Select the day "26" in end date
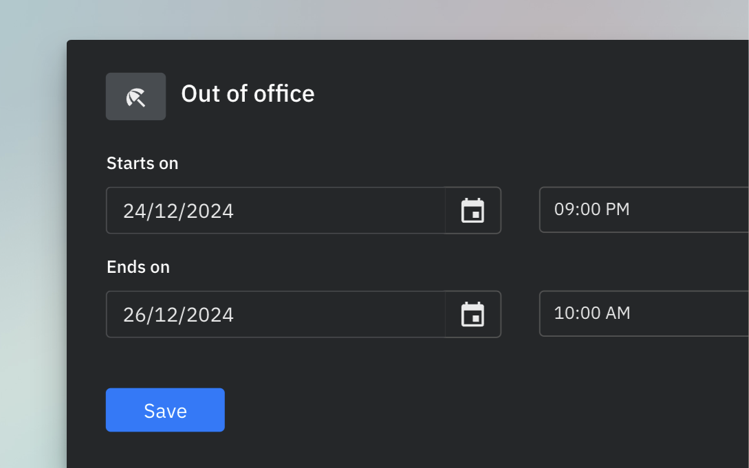 133,315
